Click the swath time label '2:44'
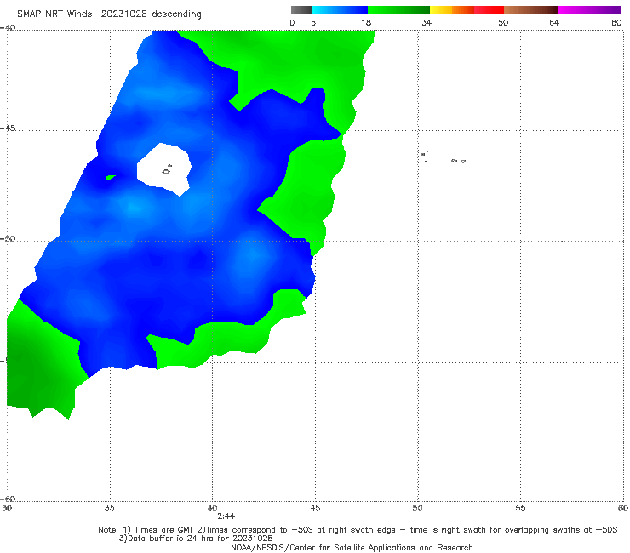Viewport: 630px width, 553px height. coord(226,516)
